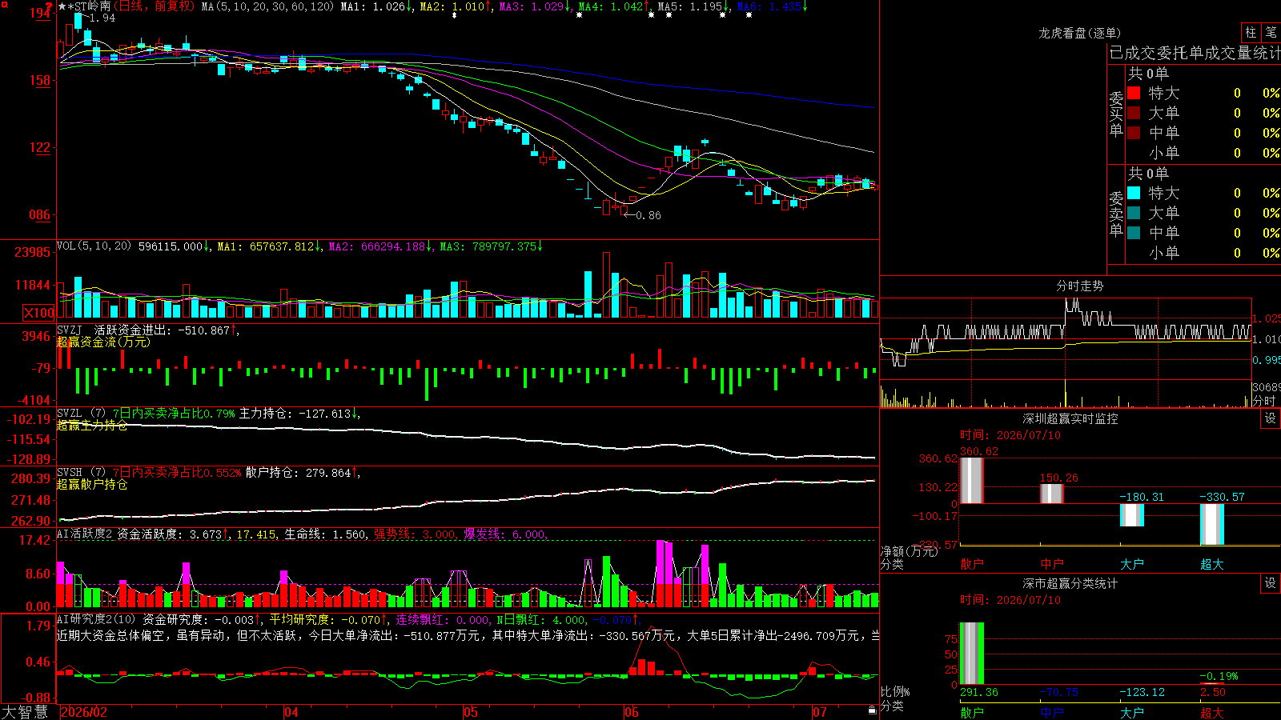Click the 龙虎看盘(逐单) panel title
The height and width of the screenshot is (720, 1281).
[x=1079, y=33]
